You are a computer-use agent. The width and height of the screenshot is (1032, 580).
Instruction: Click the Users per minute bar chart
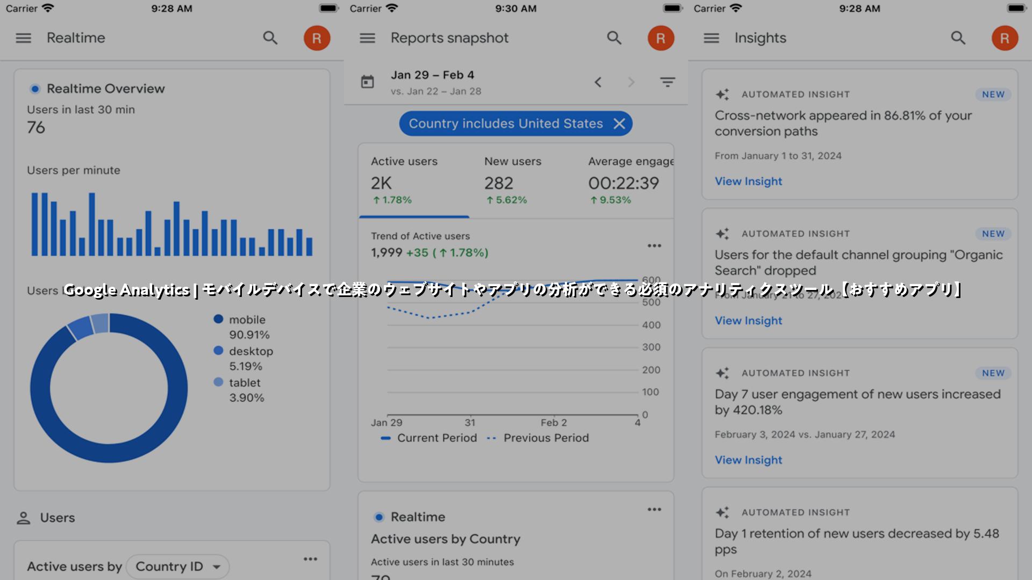point(172,224)
